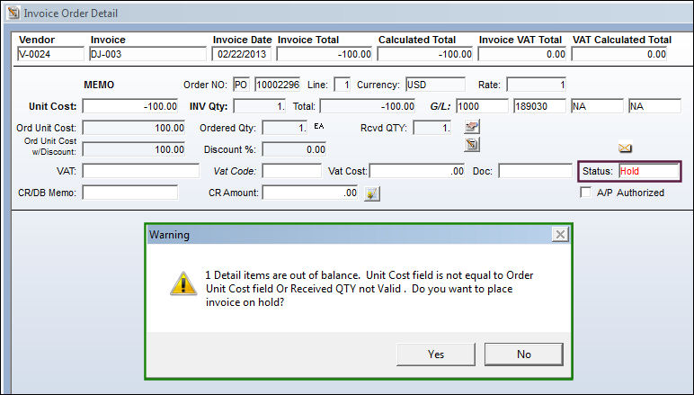Click the hand icon button beside Rcvd QTY
This screenshot has height=395, width=694.
click(472, 127)
